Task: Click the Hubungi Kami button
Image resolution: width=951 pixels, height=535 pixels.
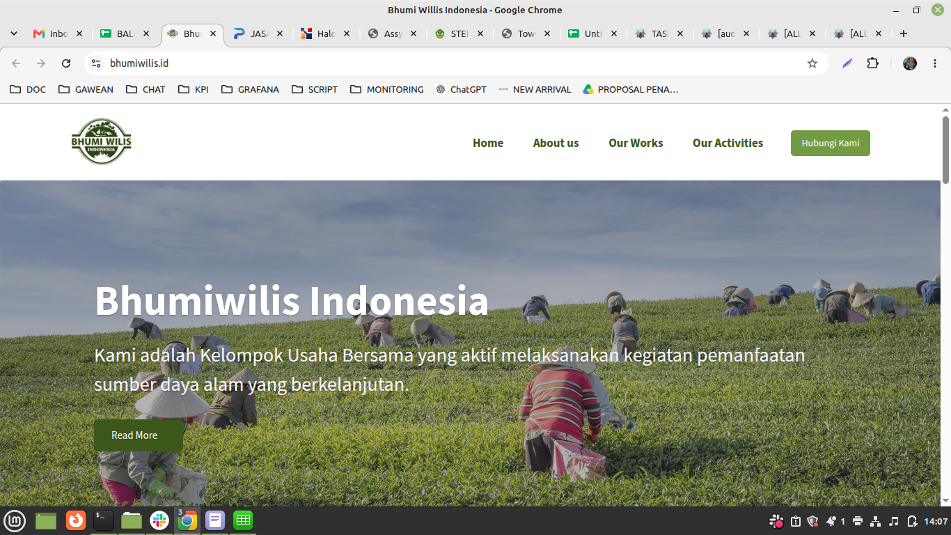Action: (830, 143)
